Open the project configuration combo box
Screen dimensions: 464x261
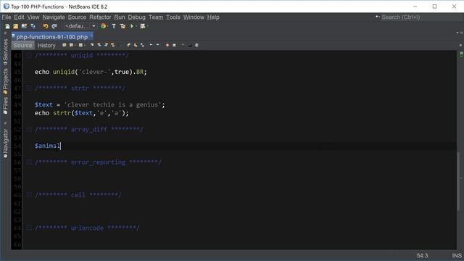coord(80,26)
